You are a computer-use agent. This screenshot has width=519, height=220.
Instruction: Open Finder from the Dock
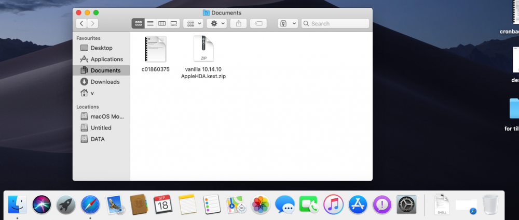[17, 204]
